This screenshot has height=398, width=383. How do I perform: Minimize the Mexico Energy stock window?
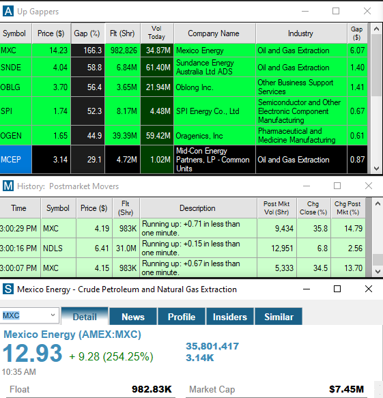click(x=307, y=289)
